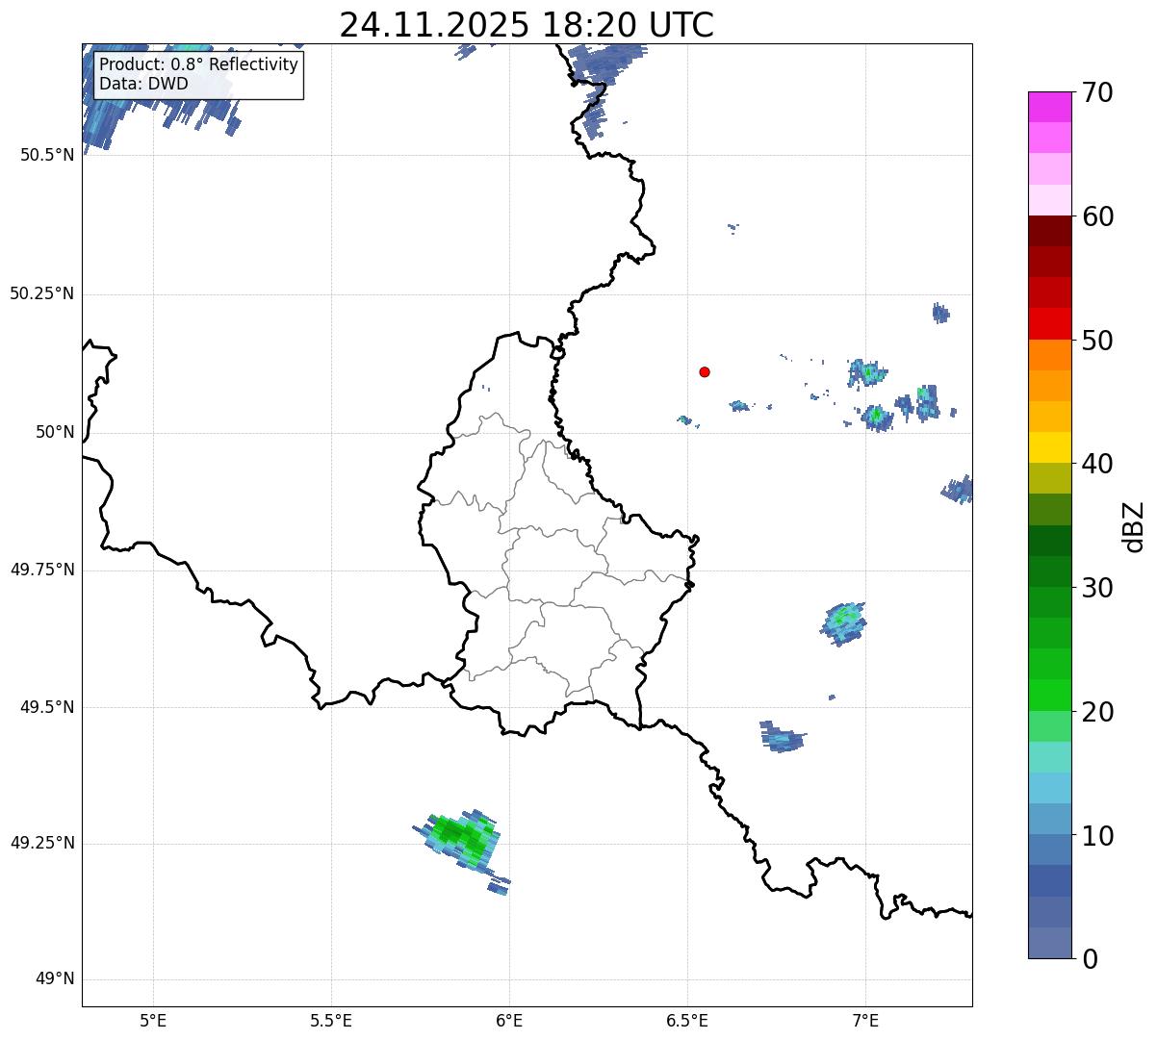This screenshot has width=1157, height=1040.
Task: Click the "Data: DWD" legend line
Action: pyautogui.click(x=143, y=84)
